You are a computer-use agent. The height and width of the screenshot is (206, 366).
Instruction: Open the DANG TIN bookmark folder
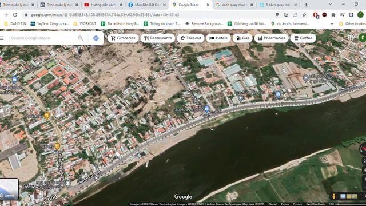pyautogui.click(x=15, y=23)
